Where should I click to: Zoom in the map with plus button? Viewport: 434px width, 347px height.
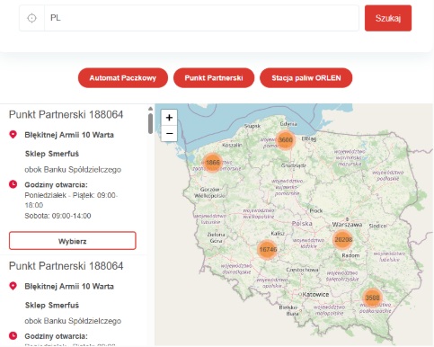169,118
